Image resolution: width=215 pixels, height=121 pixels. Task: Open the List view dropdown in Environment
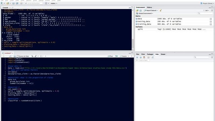coord(206,10)
